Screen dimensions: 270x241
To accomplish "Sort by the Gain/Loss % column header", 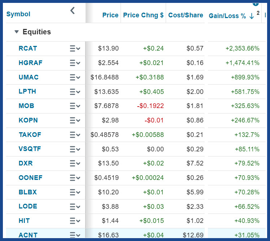I will pos(227,16).
